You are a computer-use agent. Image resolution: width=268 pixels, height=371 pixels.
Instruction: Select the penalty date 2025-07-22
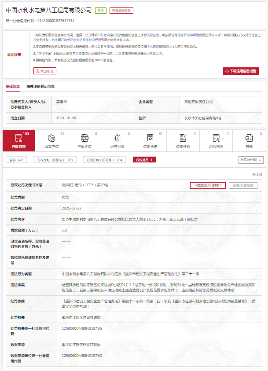(x=72, y=208)
